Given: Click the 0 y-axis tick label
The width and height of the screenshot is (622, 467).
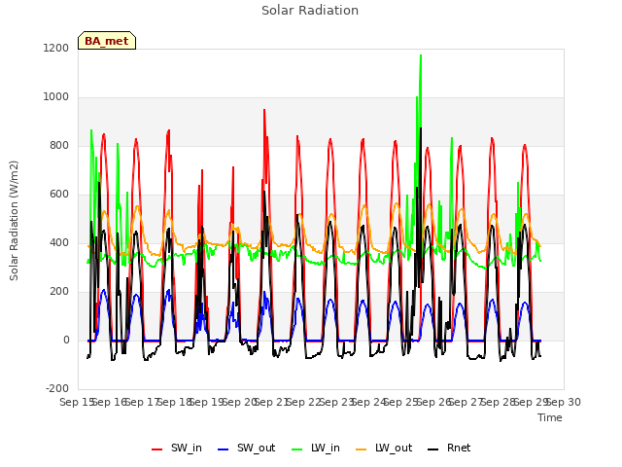Looking at the screenshot, I should tap(66, 340).
